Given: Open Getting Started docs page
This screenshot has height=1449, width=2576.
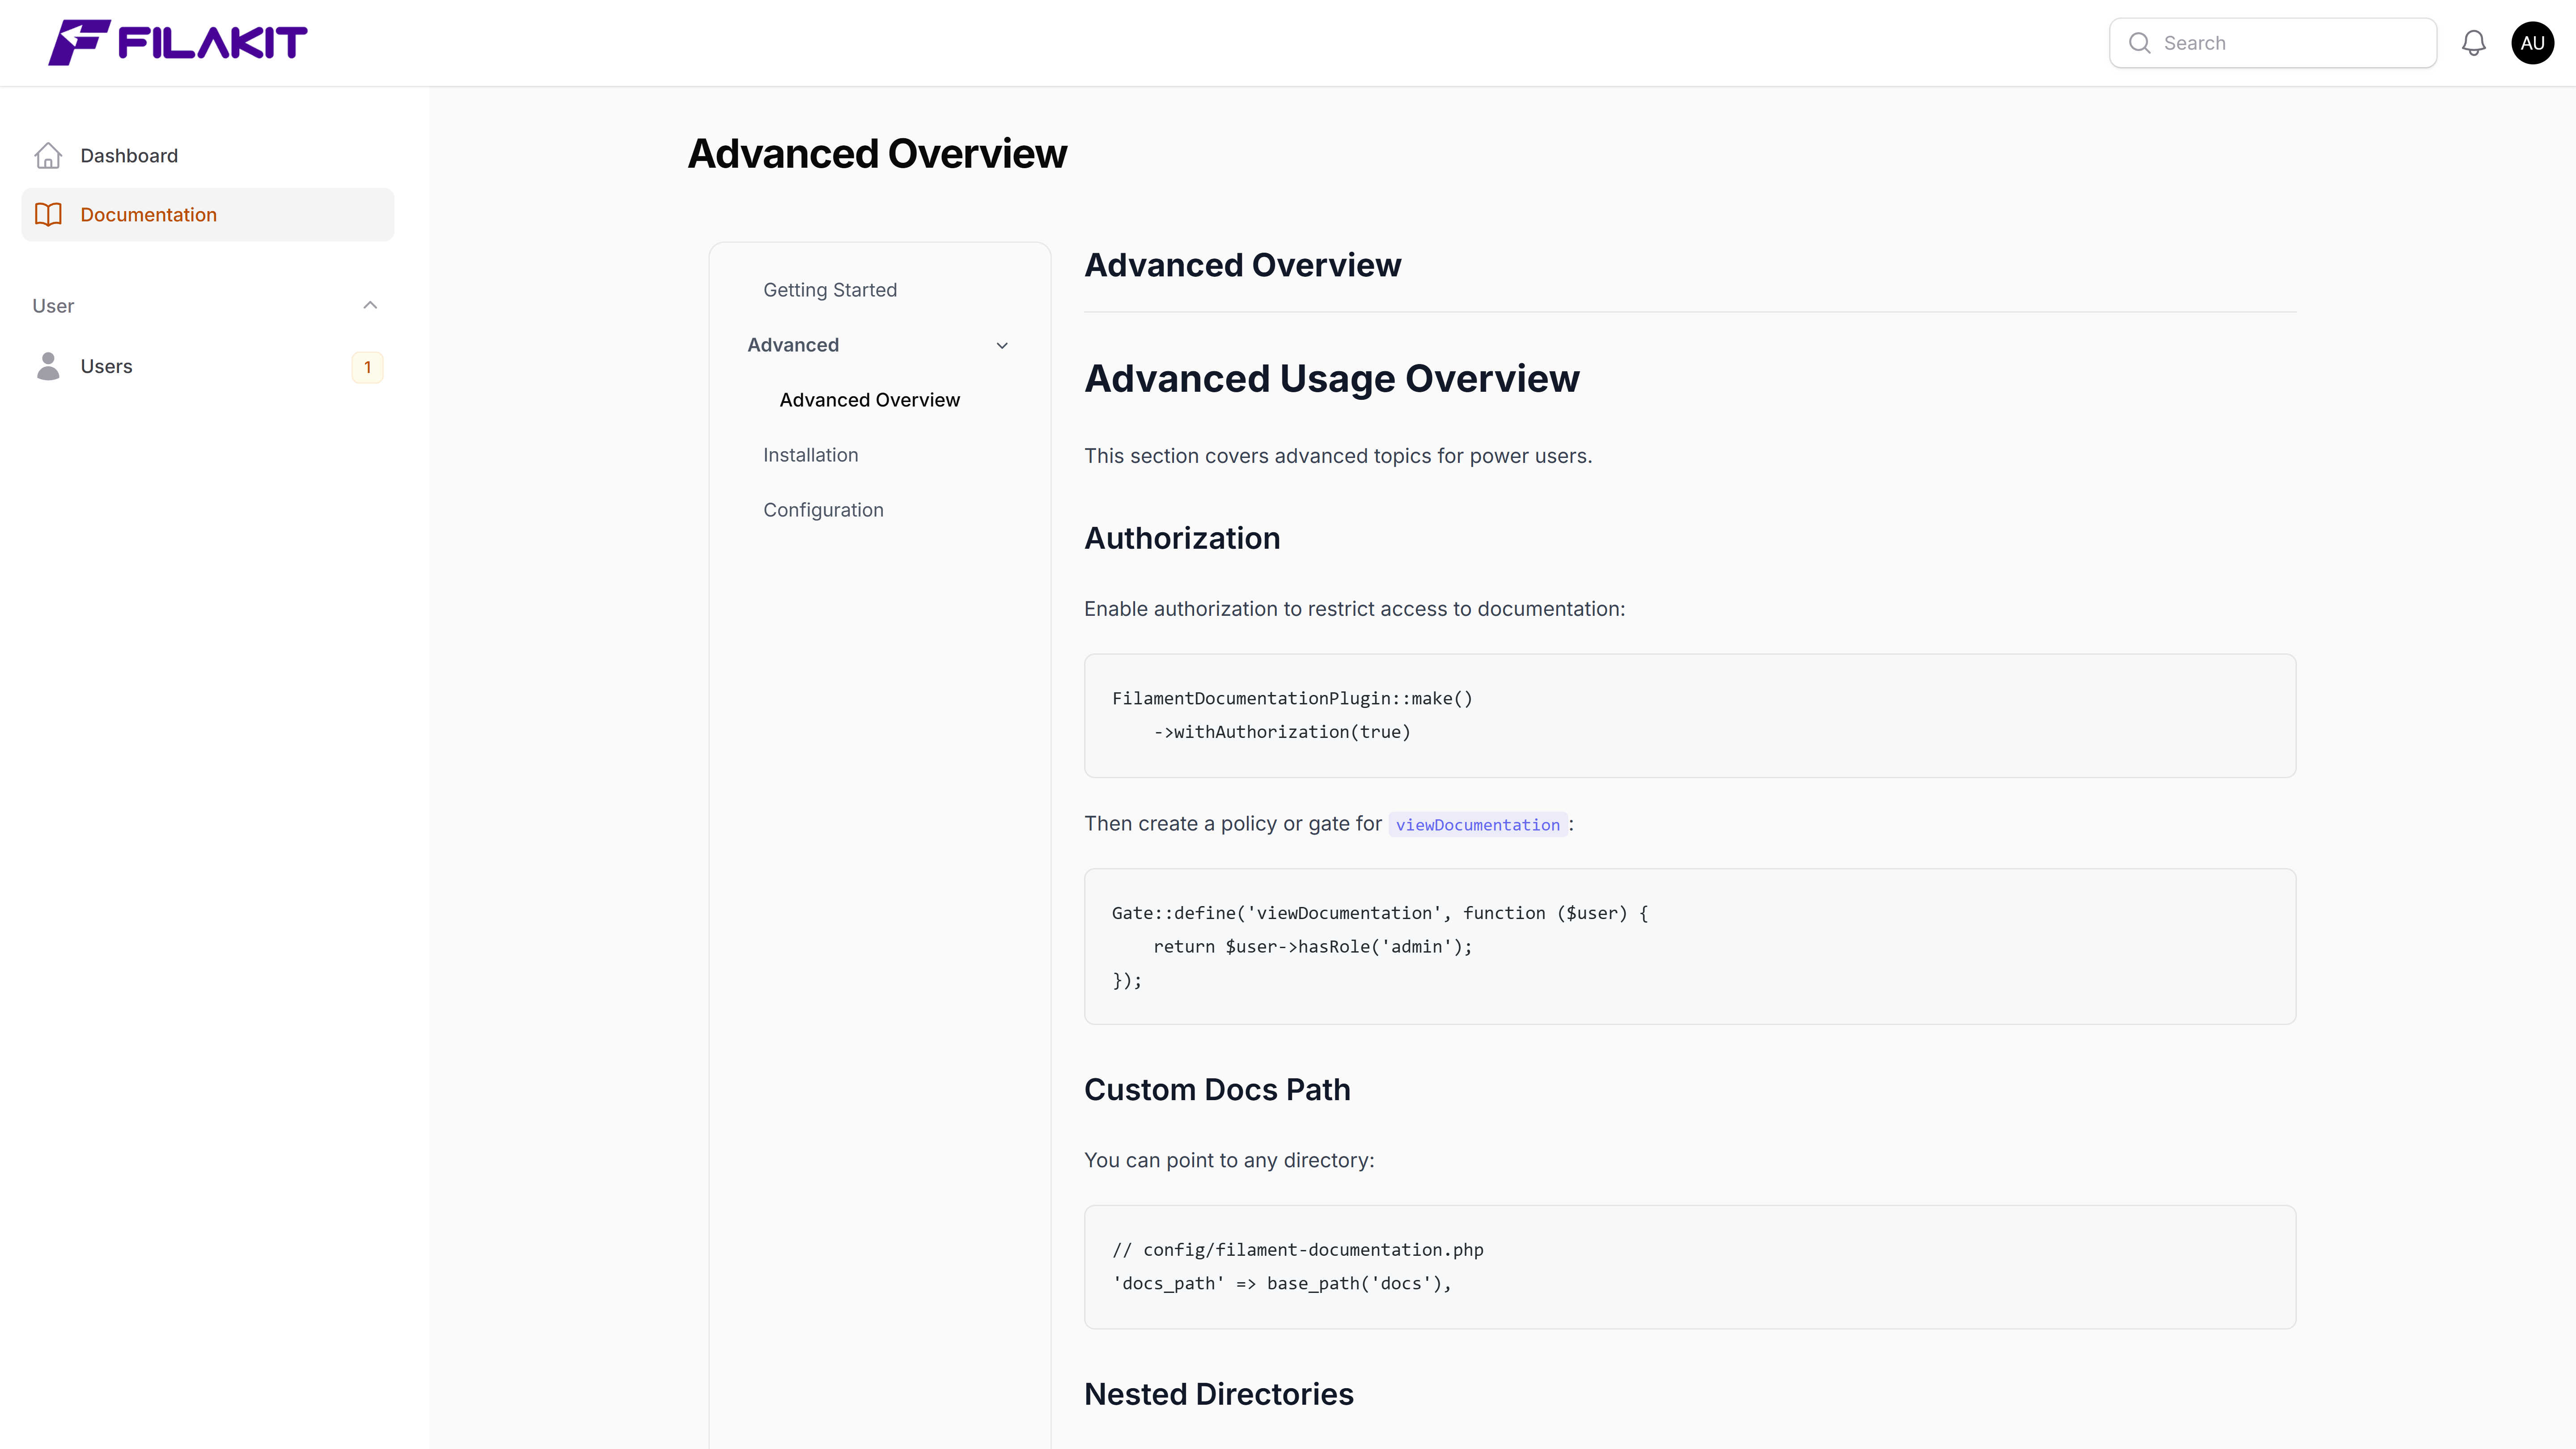Looking at the screenshot, I should tap(830, 290).
